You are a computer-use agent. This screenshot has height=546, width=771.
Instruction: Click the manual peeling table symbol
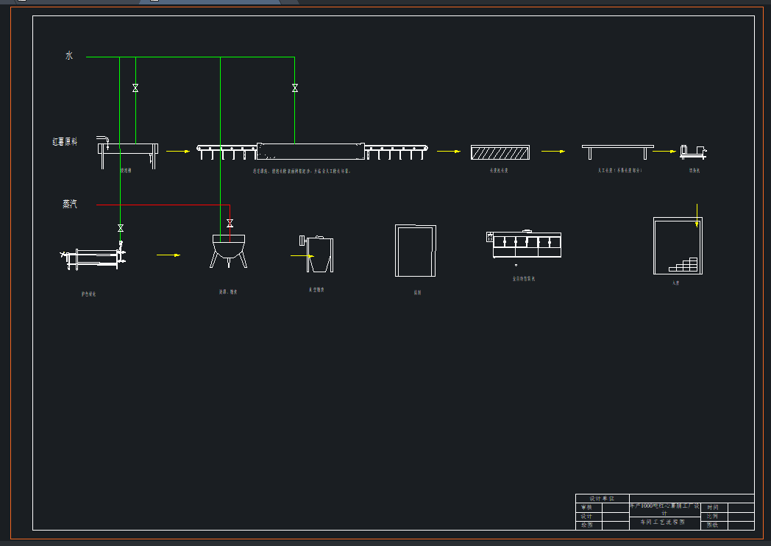tap(617, 152)
